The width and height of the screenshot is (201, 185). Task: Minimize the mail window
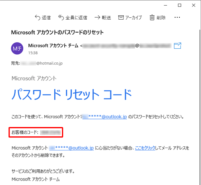coord(166,5)
